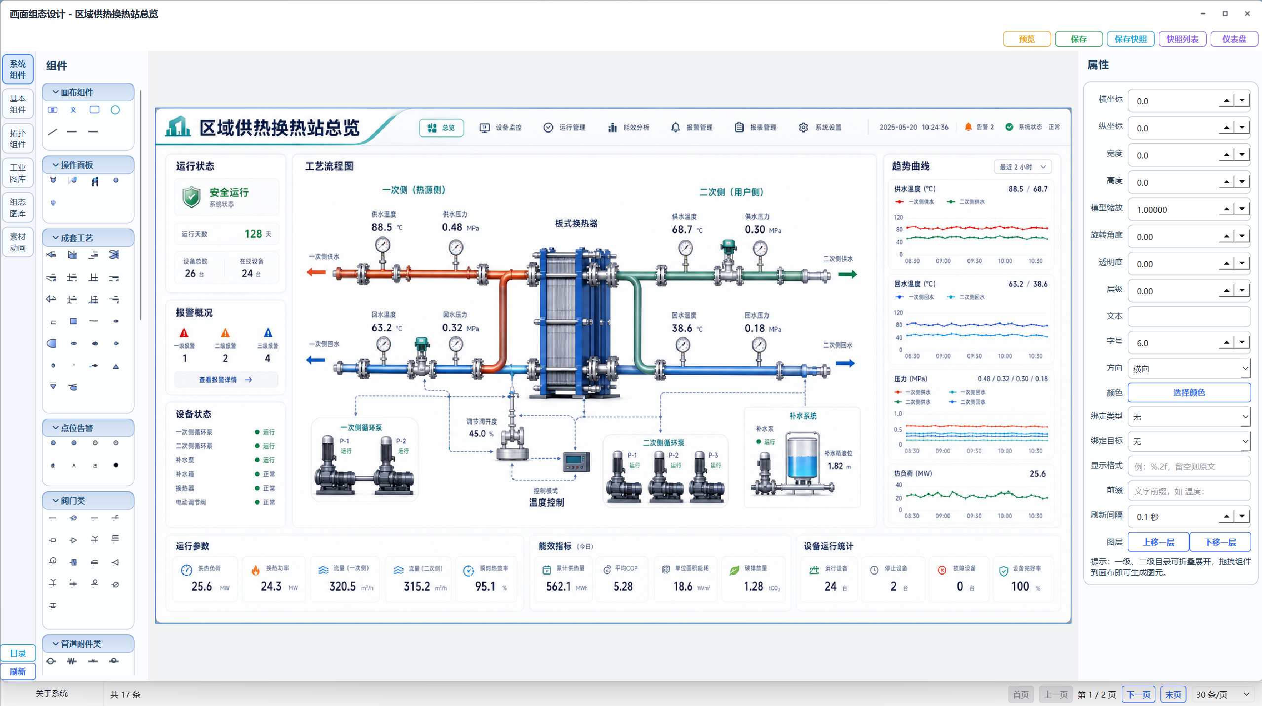Open the 绑定类型 dropdown
This screenshot has width=1262, height=706.
click(1188, 417)
